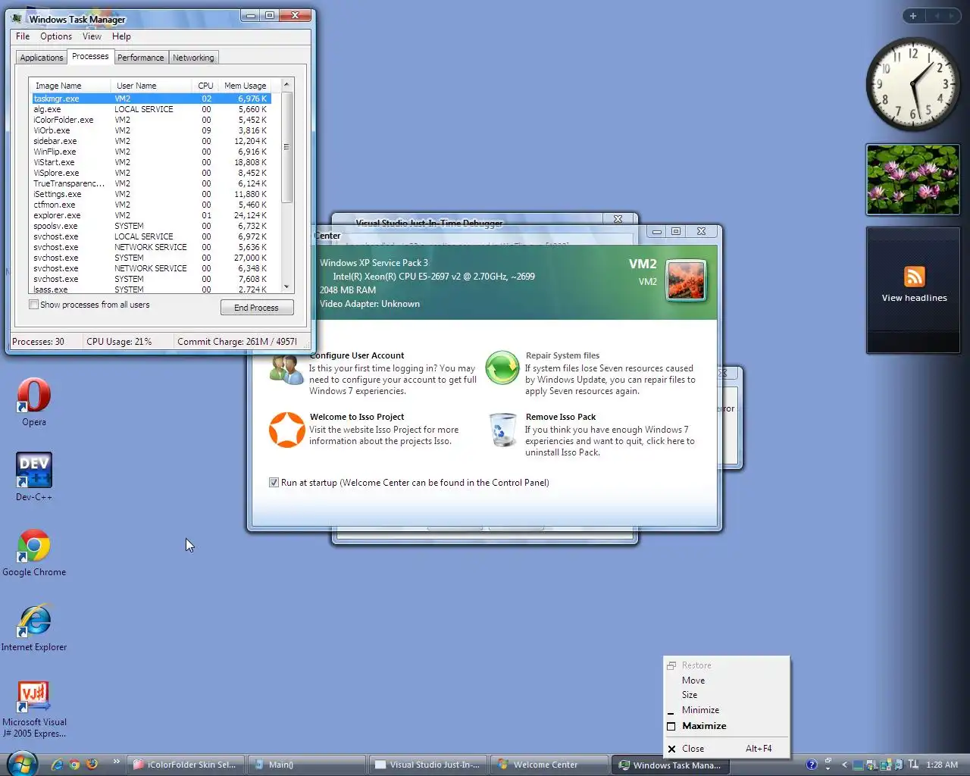The width and height of the screenshot is (970, 776).
Task: Open Repair System files link
Action: 562,355
